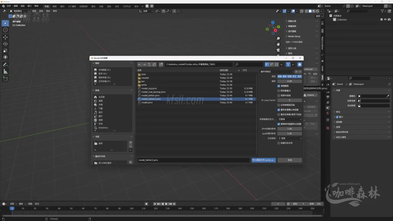This screenshot has height=221, width=393.
Task: Open the file browser settings gear
Action: [300, 64]
